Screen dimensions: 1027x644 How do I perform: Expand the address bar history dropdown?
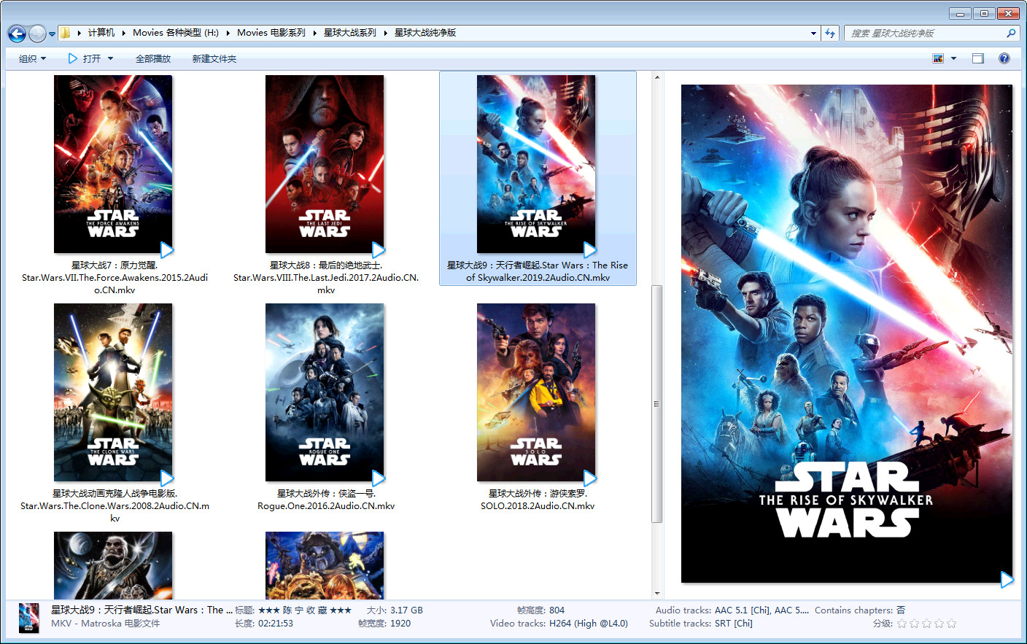coord(813,33)
